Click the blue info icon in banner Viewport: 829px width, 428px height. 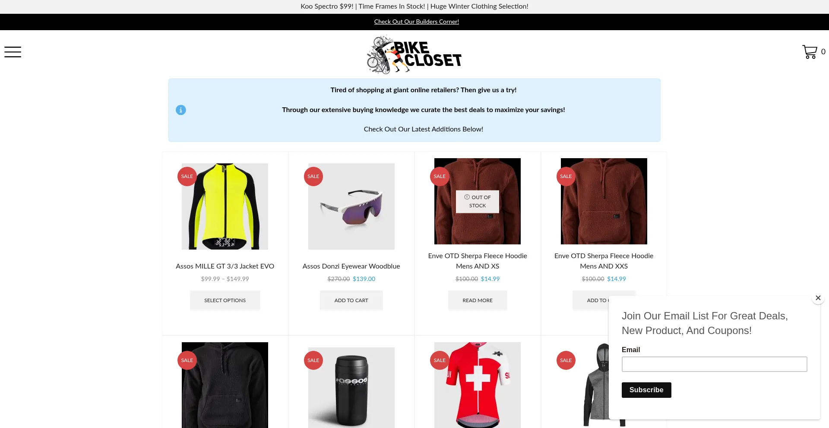point(181,110)
